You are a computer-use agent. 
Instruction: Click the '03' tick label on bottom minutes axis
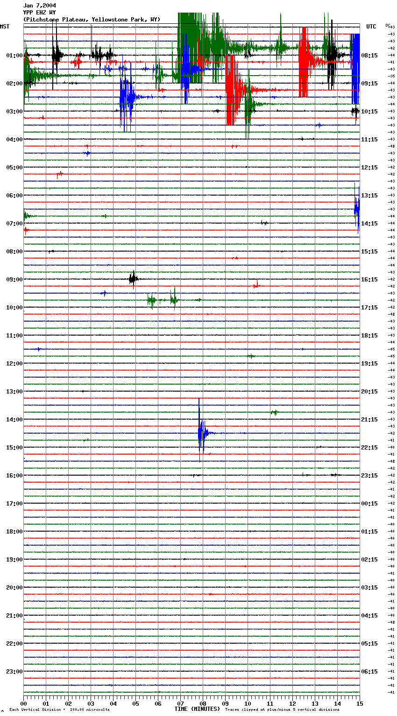coord(91,703)
